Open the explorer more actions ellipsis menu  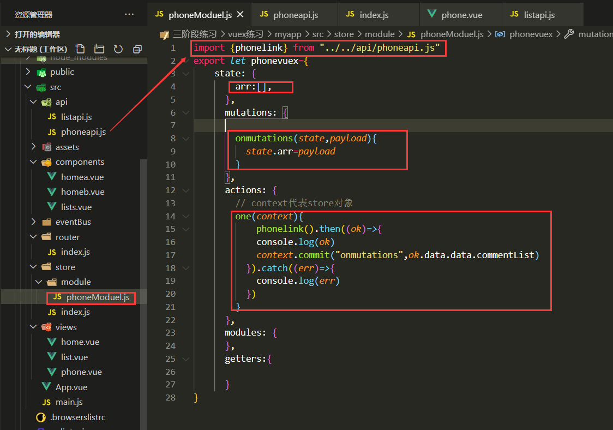[129, 15]
